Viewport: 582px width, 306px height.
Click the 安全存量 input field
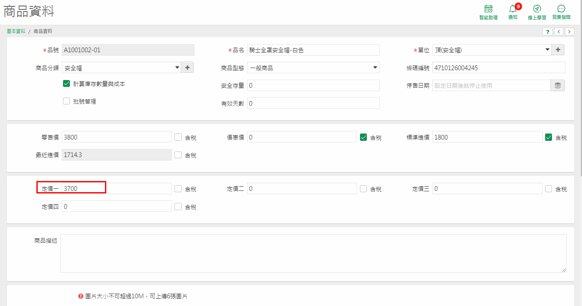pyautogui.click(x=313, y=86)
